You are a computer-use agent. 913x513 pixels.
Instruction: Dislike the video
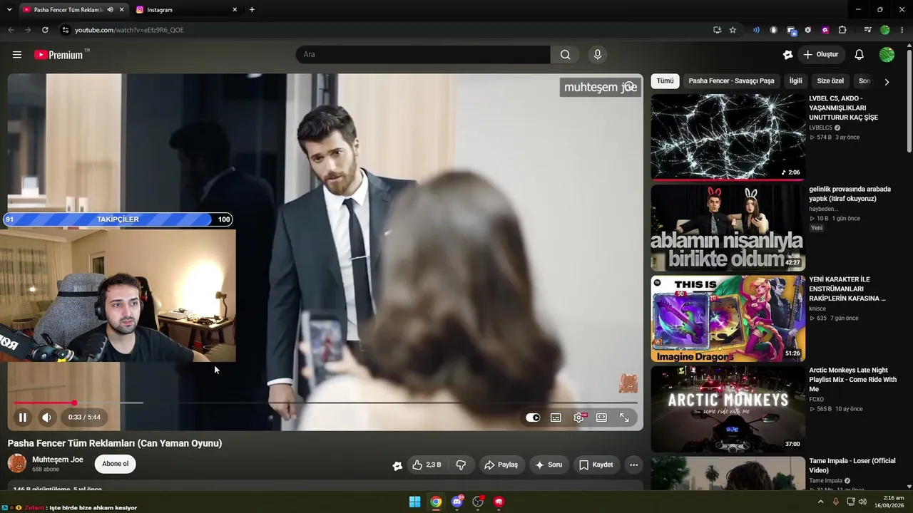[x=461, y=465]
